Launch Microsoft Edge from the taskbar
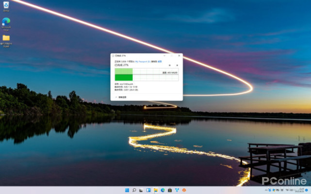 pos(163,190)
